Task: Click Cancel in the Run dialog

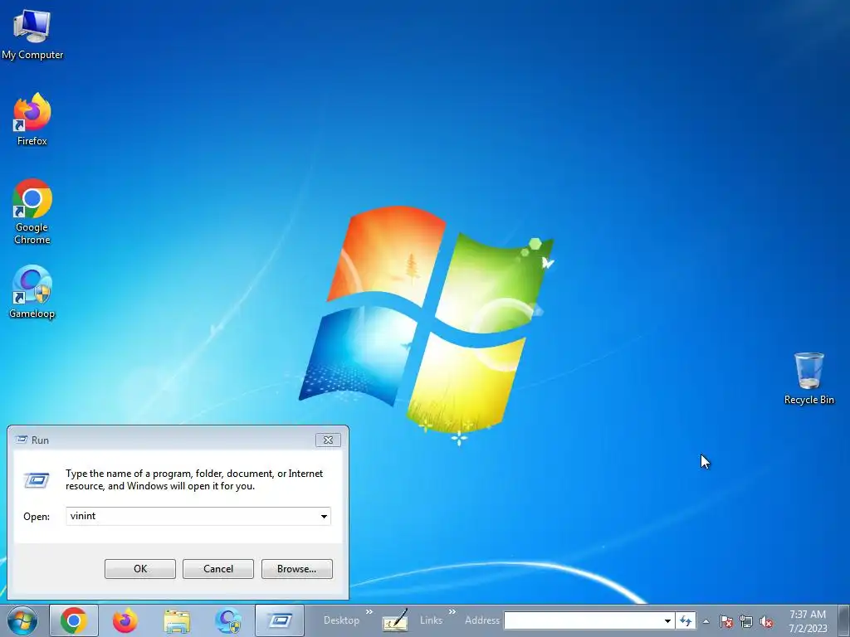Action: (x=218, y=569)
